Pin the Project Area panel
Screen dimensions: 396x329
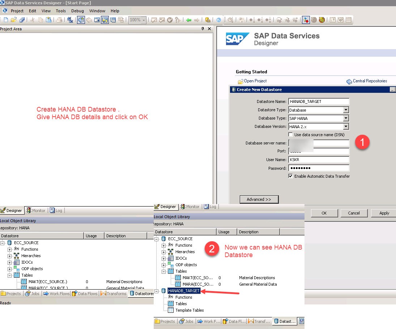pyautogui.click(x=203, y=29)
